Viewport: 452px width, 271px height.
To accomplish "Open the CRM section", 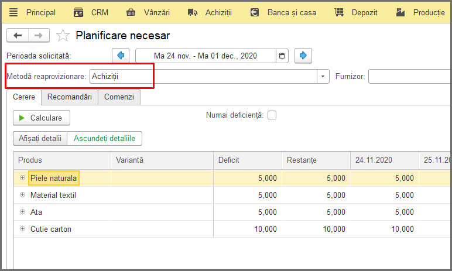I will point(91,12).
